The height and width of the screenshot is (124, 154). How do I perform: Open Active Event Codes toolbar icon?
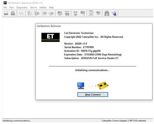tap(44, 13)
